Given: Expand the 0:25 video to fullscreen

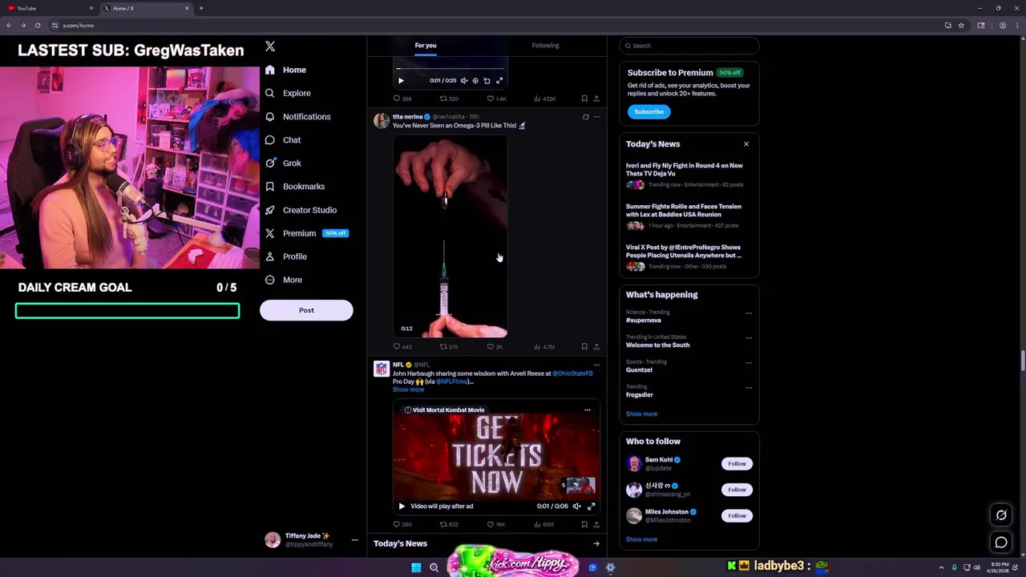Looking at the screenshot, I should pyautogui.click(x=499, y=80).
